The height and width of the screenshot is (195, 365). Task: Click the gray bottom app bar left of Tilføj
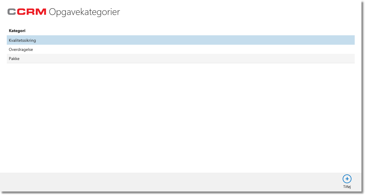pyautogui.click(x=171, y=182)
